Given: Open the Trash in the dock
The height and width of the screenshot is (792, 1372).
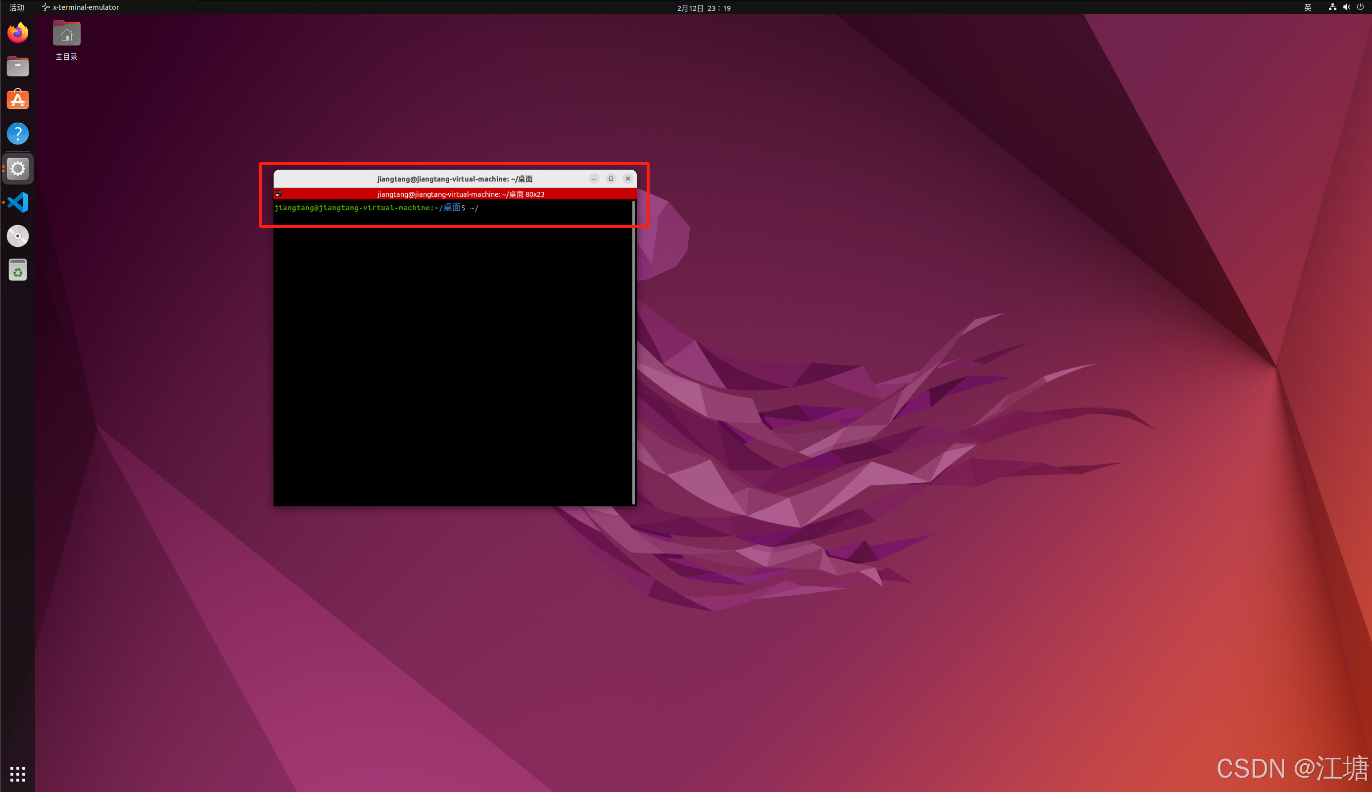Looking at the screenshot, I should [x=17, y=270].
